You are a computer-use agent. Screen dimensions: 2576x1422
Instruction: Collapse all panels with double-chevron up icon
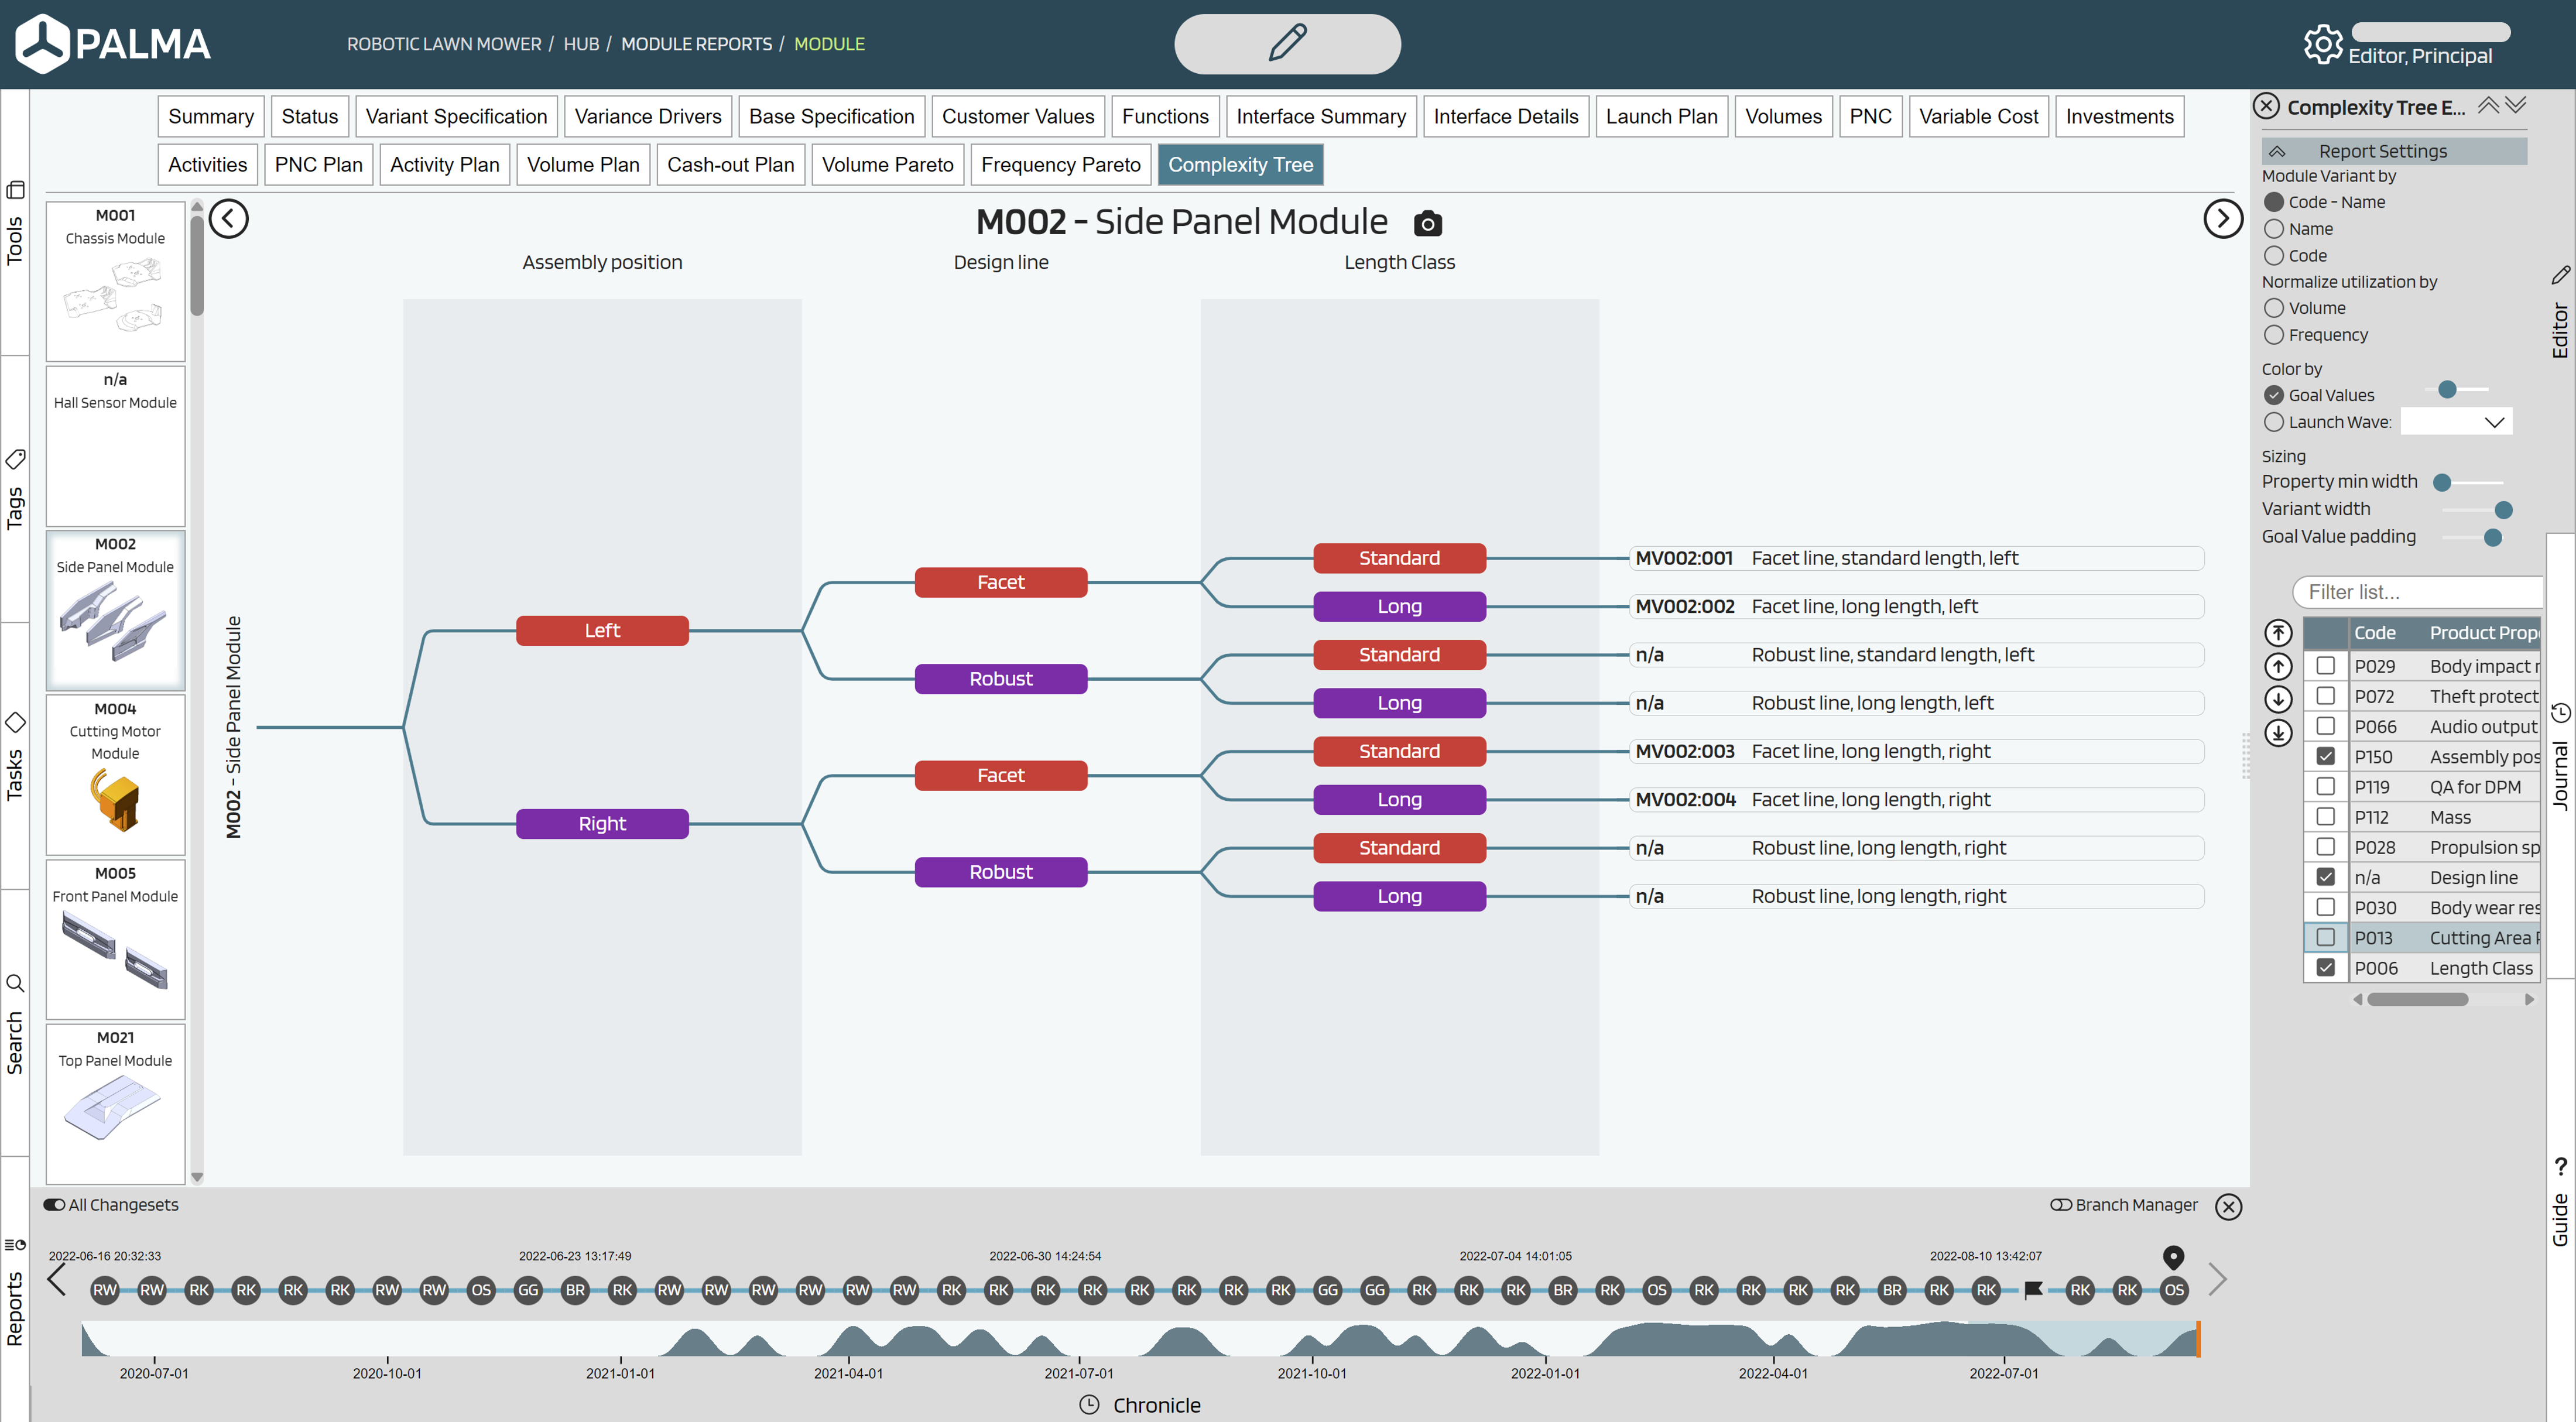pos(2488,105)
